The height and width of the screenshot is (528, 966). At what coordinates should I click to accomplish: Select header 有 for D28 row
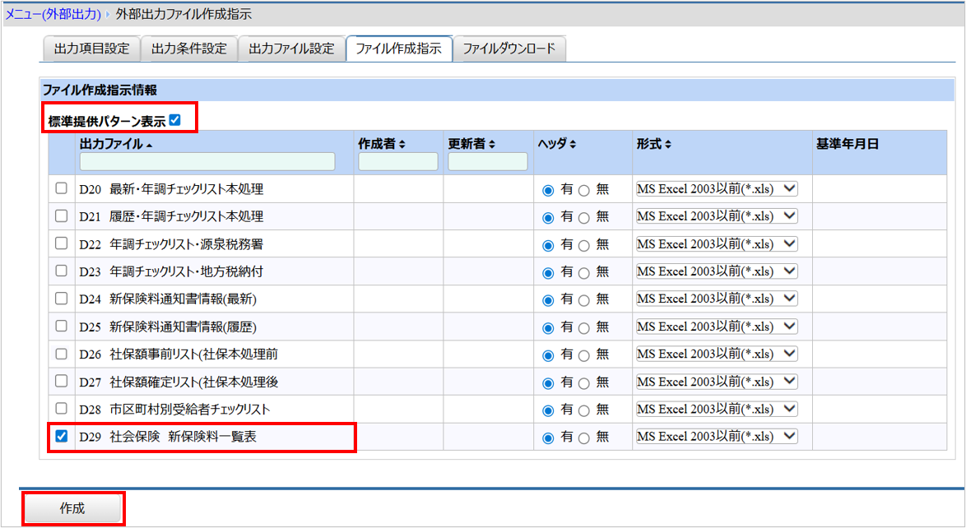[x=548, y=410]
